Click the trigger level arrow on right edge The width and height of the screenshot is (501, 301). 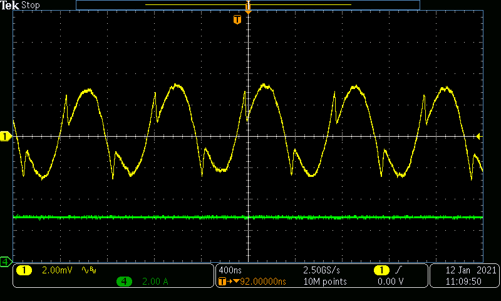click(x=478, y=136)
